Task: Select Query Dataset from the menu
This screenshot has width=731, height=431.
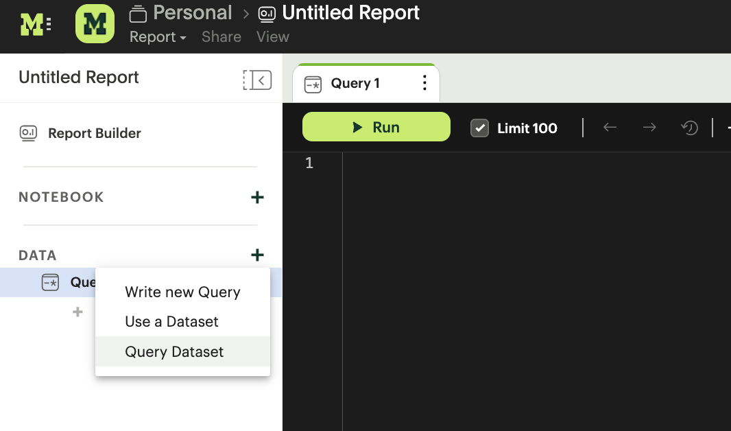Action: [x=174, y=351]
